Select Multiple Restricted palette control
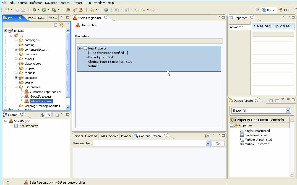This screenshot has width=297, height=185. 255,144
